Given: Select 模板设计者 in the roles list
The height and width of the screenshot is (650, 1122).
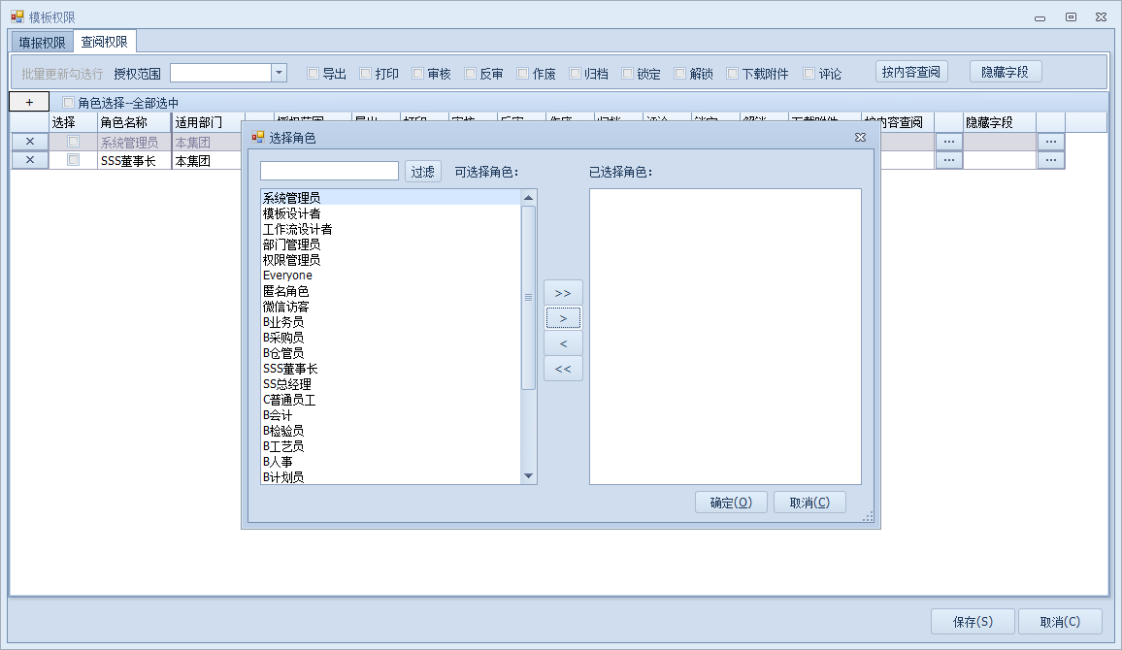Looking at the screenshot, I should click(292, 213).
